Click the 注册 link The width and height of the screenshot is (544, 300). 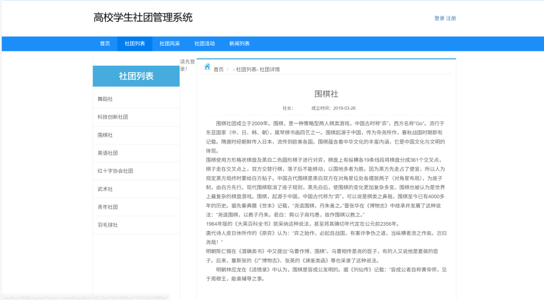[451, 19]
